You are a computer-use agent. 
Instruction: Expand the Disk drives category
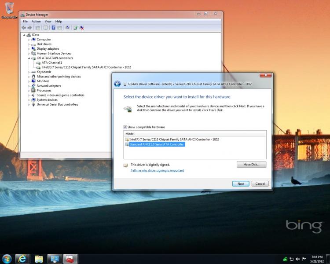pos(29,44)
